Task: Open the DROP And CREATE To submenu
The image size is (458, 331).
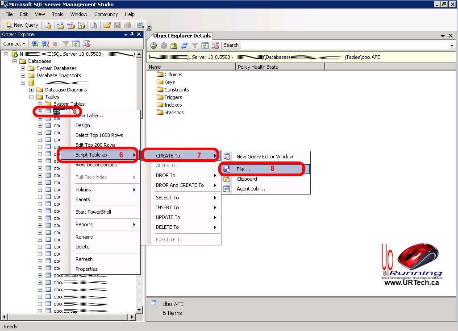Action: coord(179,185)
